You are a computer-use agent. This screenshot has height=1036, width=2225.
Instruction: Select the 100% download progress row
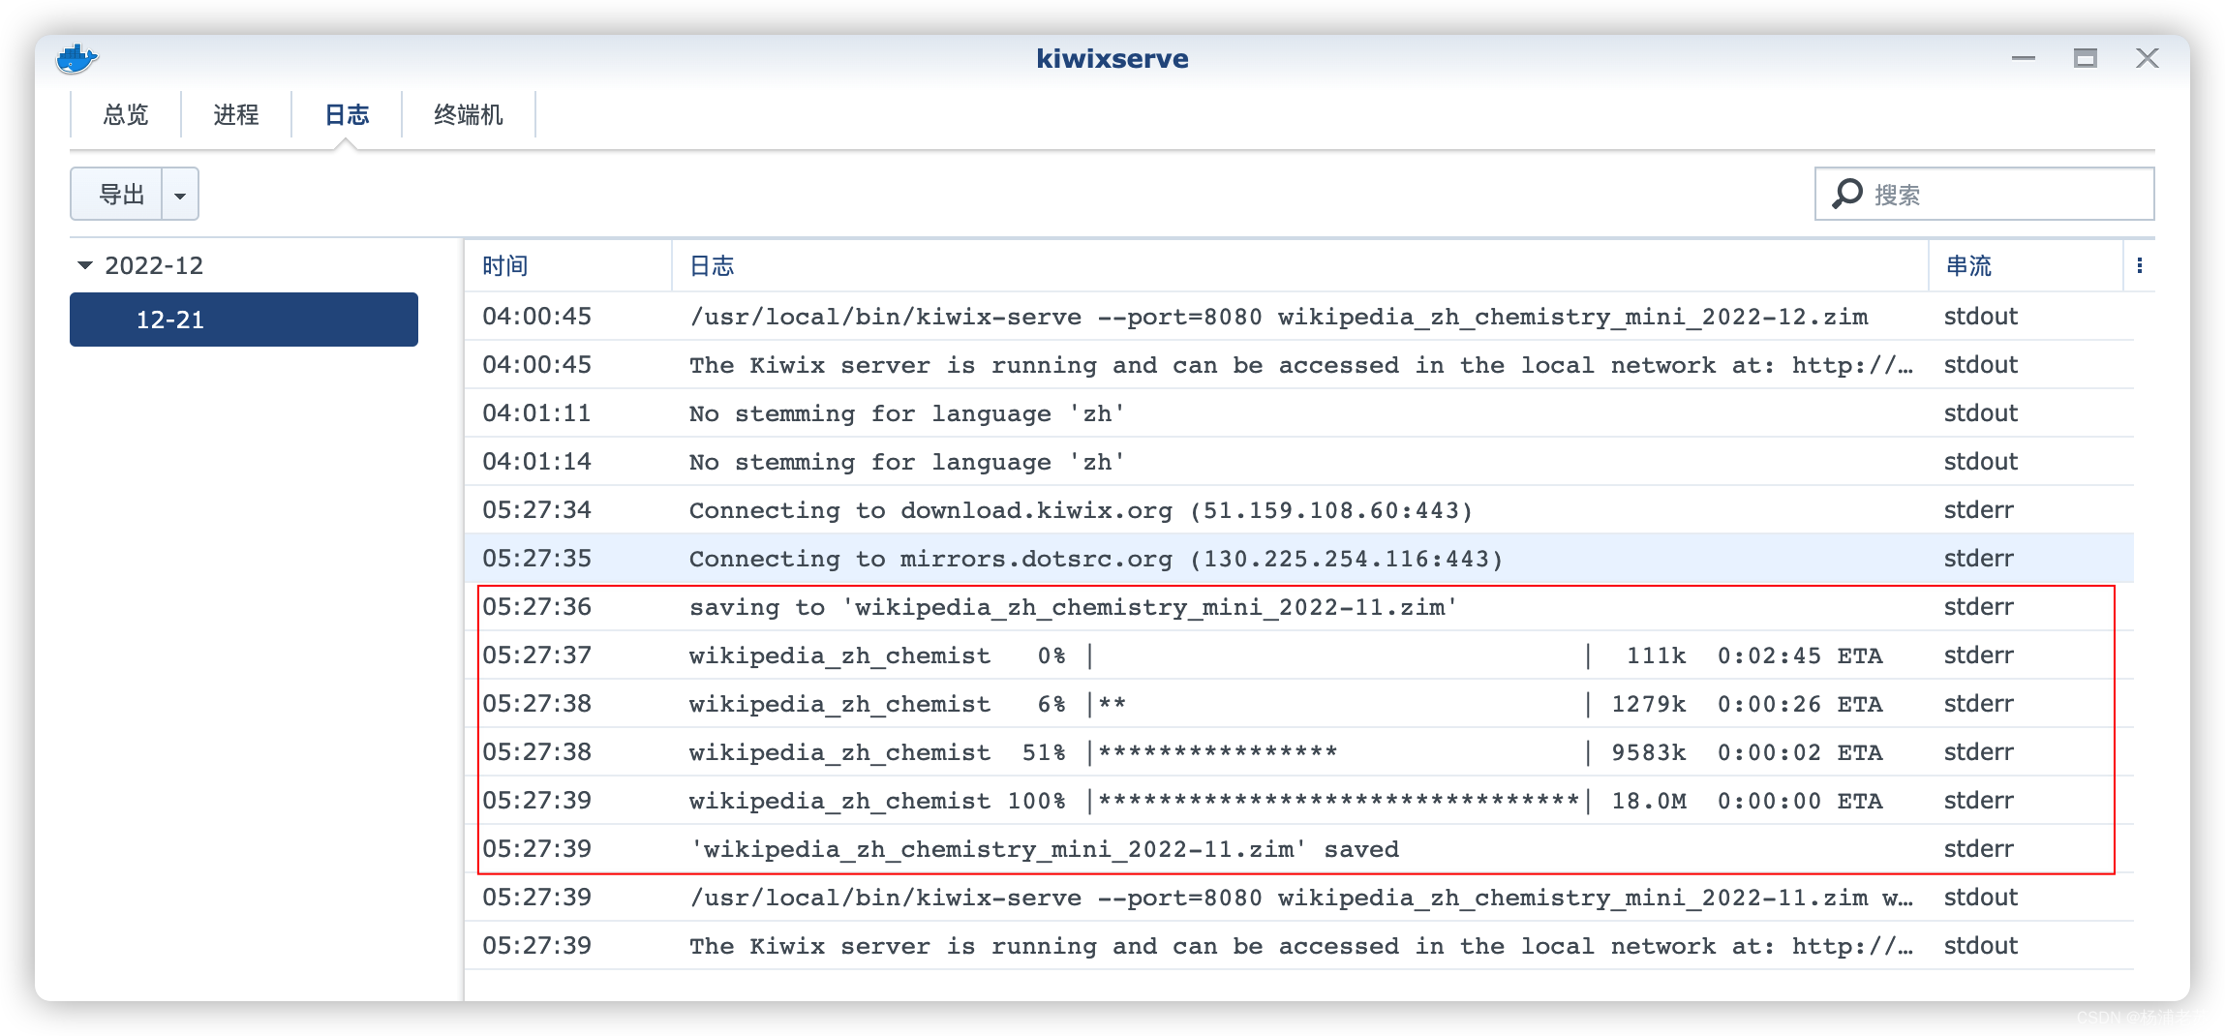click(x=1299, y=800)
